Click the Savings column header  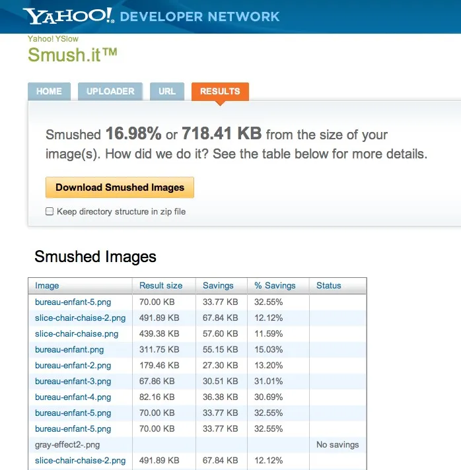click(x=218, y=285)
